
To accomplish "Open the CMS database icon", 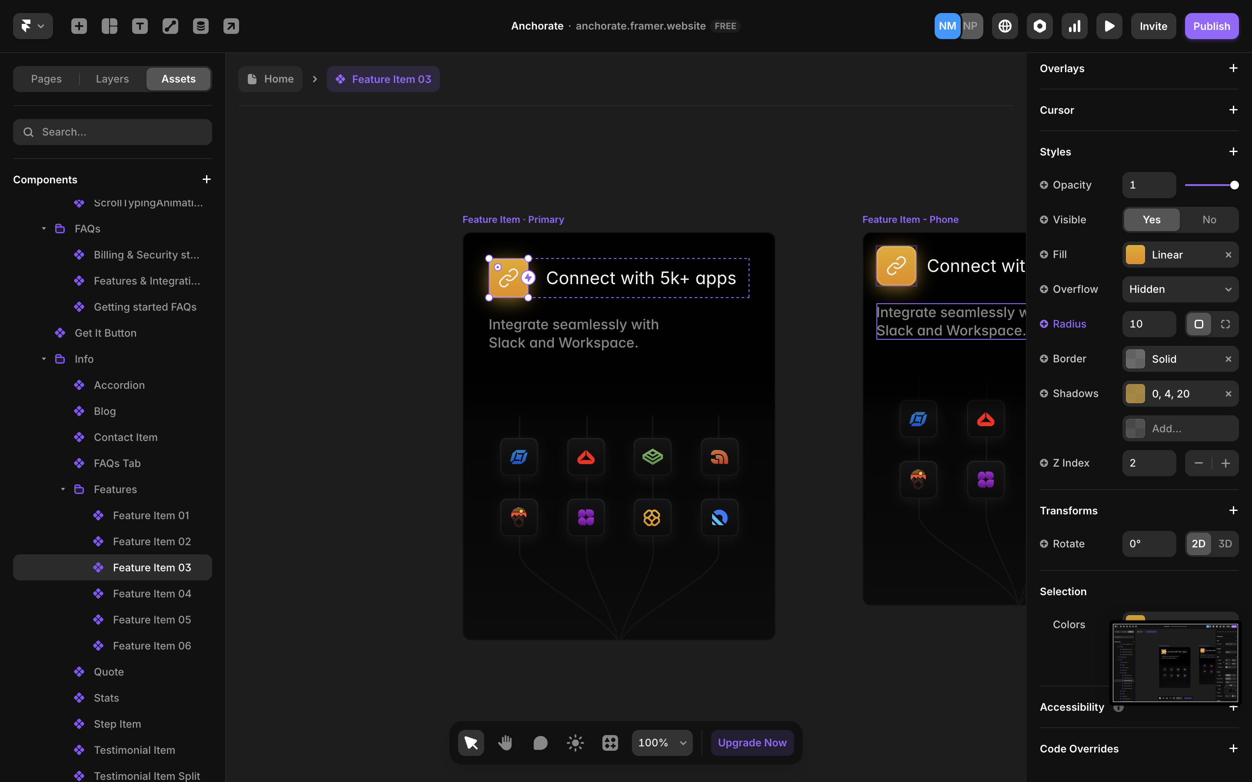I will [201, 26].
